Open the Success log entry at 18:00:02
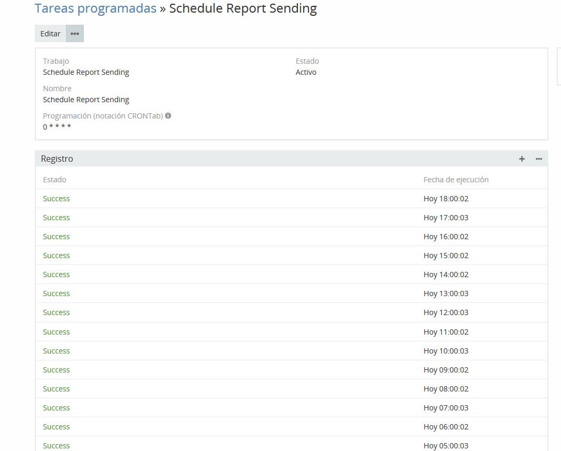The height and width of the screenshot is (451, 561). [x=56, y=199]
